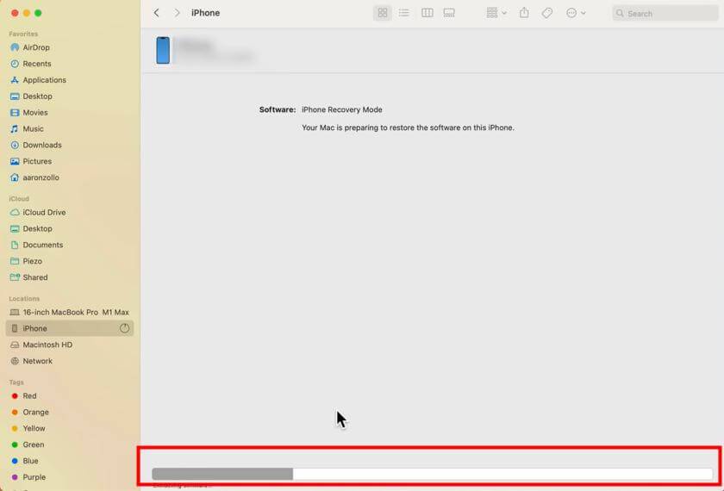Open the group-by options dropdown
The image size is (724, 491).
[x=496, y=13]
